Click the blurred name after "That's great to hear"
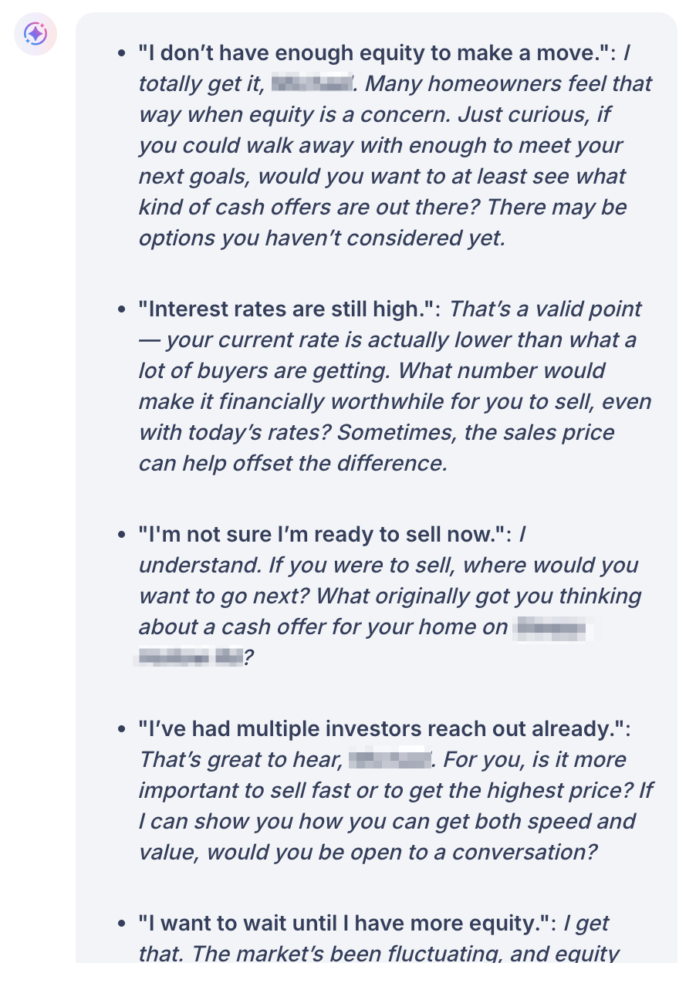Viewport: 696px width, 983px height. pyautogui.click(x=388, y=760)
